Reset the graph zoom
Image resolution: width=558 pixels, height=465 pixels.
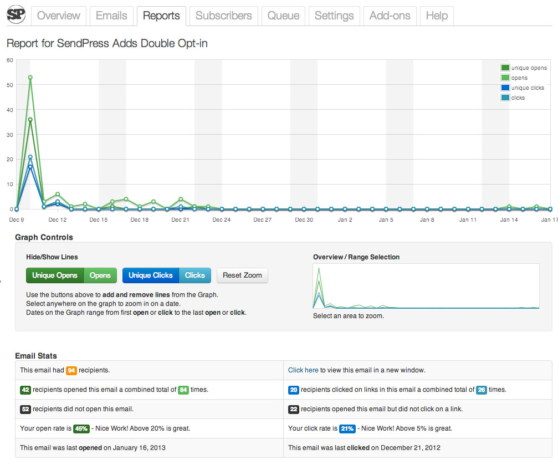pyautogui.click(x=242, y=275)
